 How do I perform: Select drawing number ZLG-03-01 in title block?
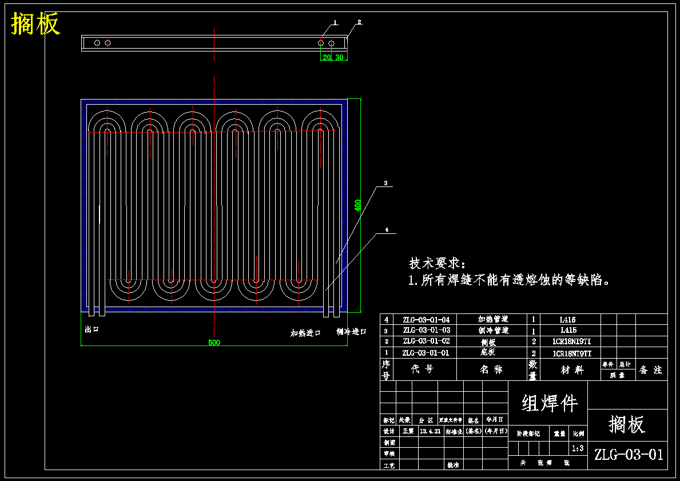coord(629,455)
